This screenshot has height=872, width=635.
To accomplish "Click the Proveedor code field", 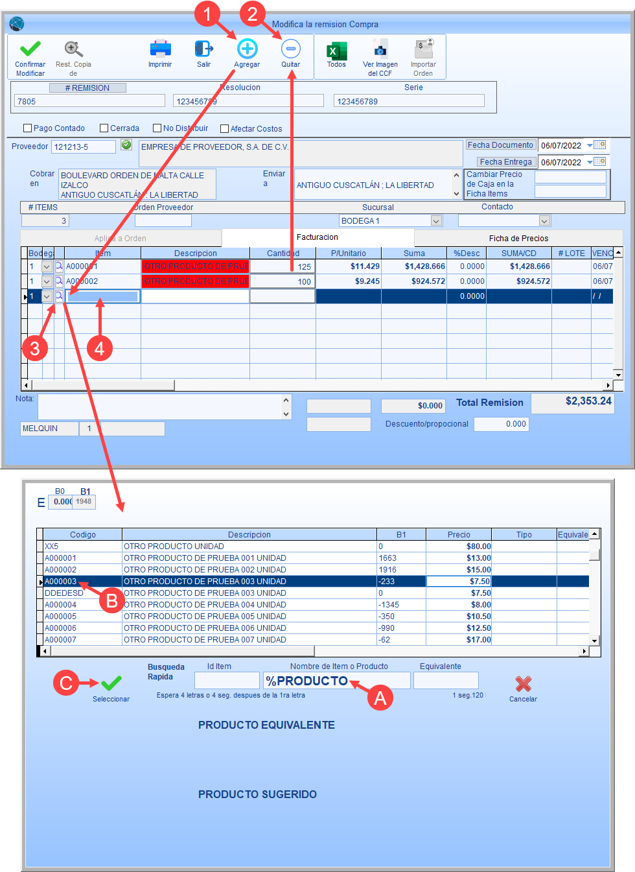I will (84, 147).
